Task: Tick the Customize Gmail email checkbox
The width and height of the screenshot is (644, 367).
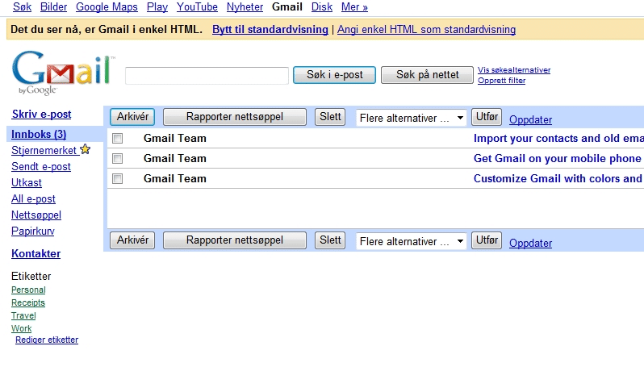Action: (x=118, y=179)
